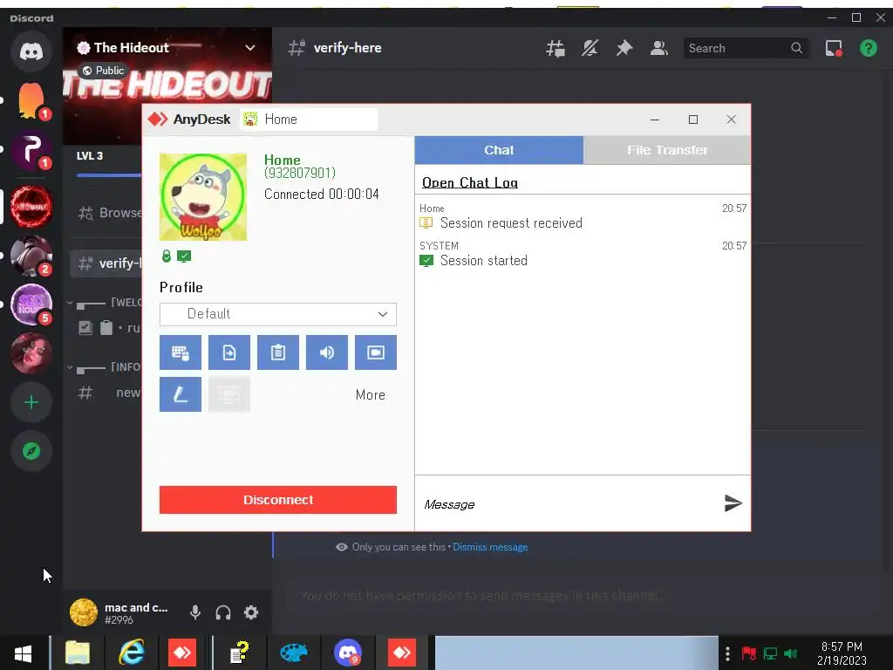Image resolution: width=893 pixels, height=670 pixels.
Task: Click More permissions link in AnyDesk
Action: [x=370, y=395]
